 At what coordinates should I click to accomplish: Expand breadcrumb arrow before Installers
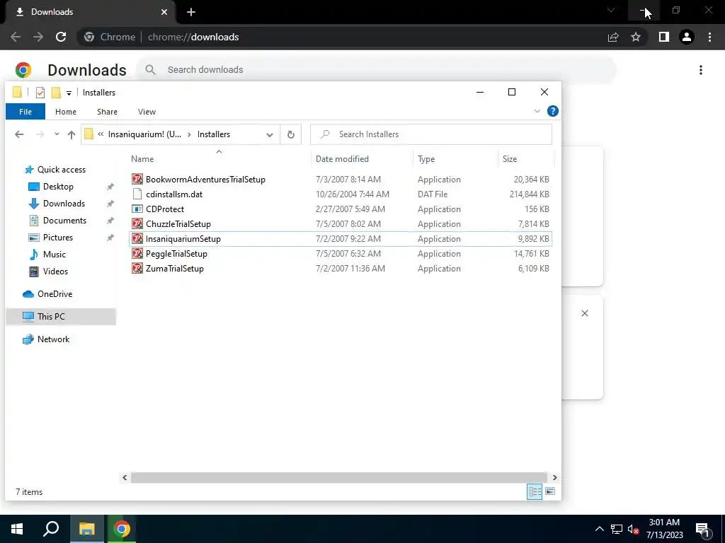point(189,134)
